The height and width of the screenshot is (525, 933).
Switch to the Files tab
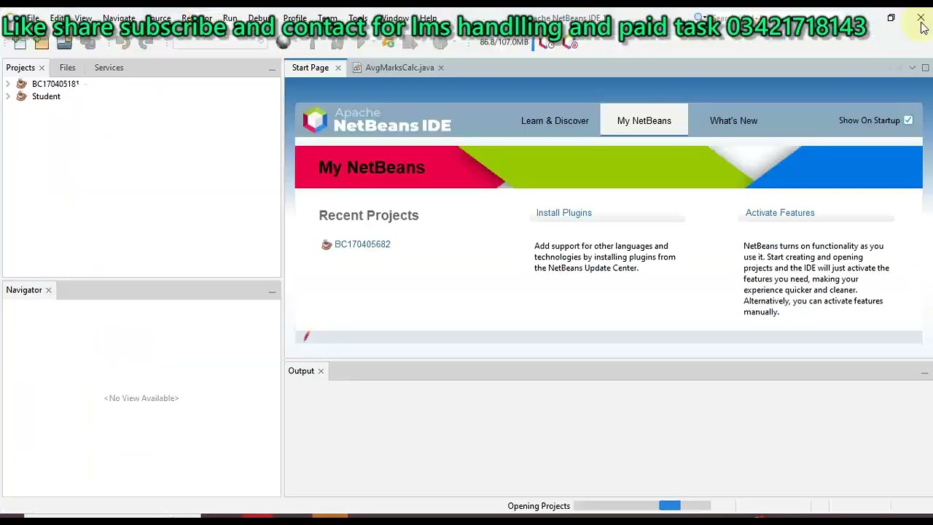pyautogui.click(x=67, y=68)
